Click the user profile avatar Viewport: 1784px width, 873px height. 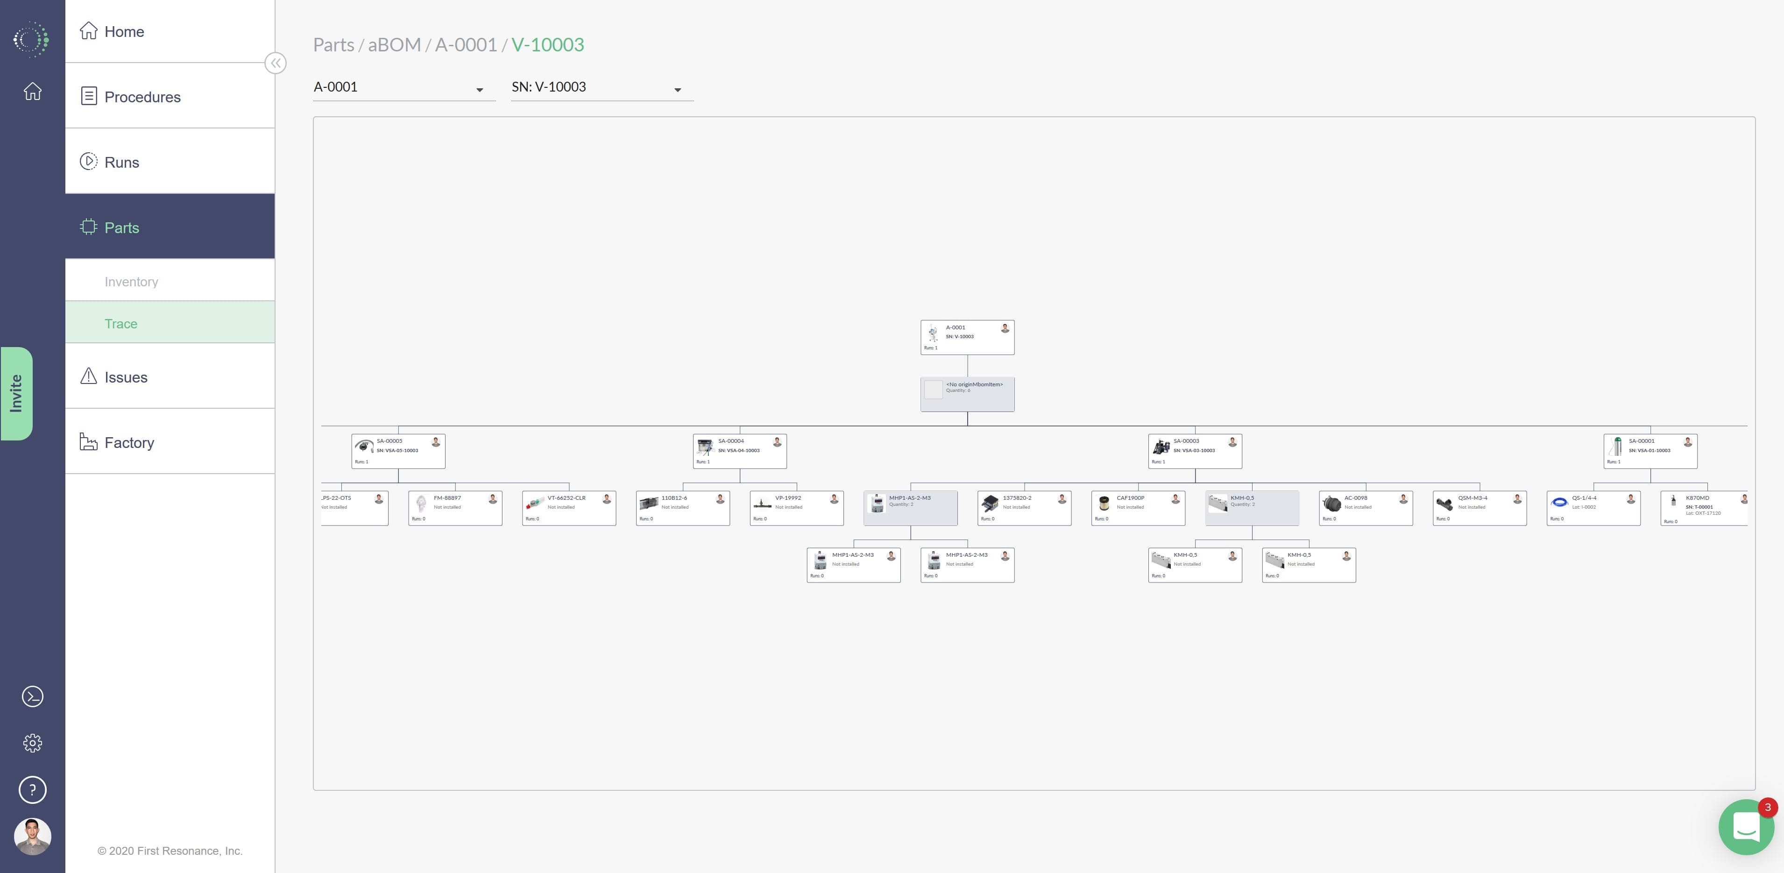[x=33, y=836]
